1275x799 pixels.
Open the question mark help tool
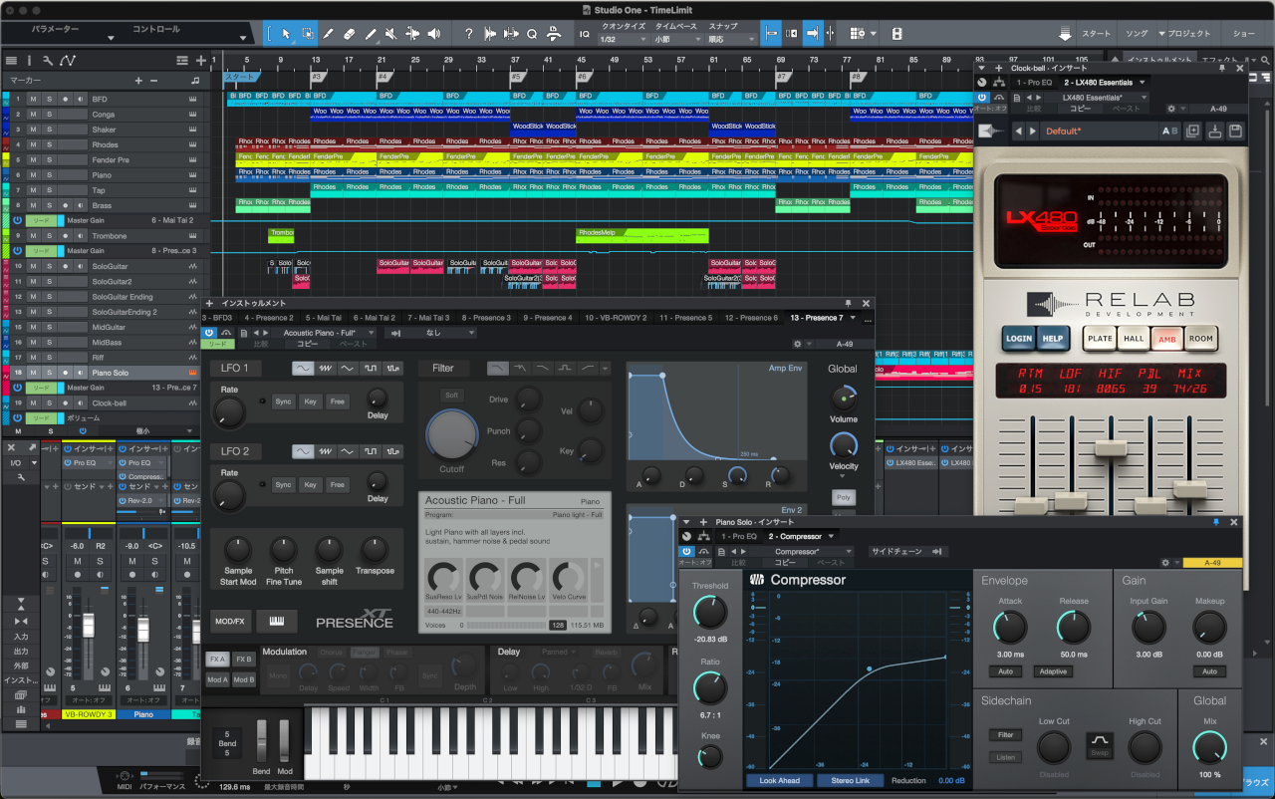pyautogui.click(x=468, y=34)
